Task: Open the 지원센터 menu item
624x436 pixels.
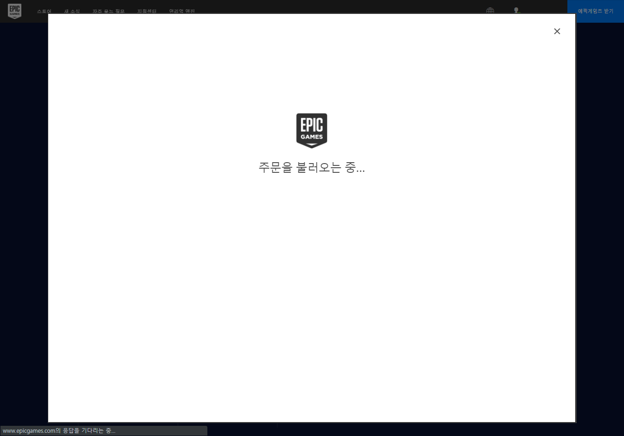Action: (147, 11)
